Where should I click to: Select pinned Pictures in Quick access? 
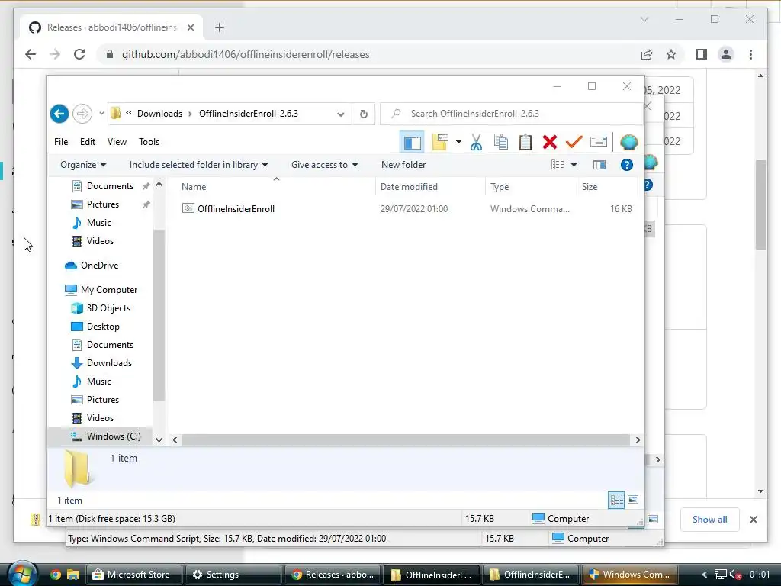(103, 204)
